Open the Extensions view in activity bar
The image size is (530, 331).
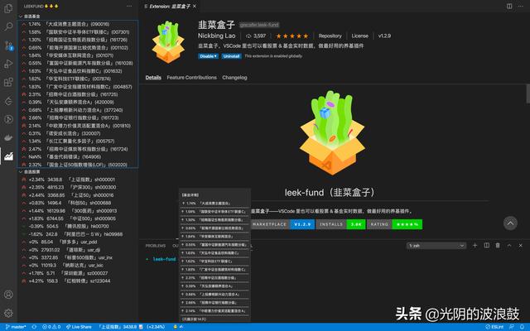click(8, 82)
